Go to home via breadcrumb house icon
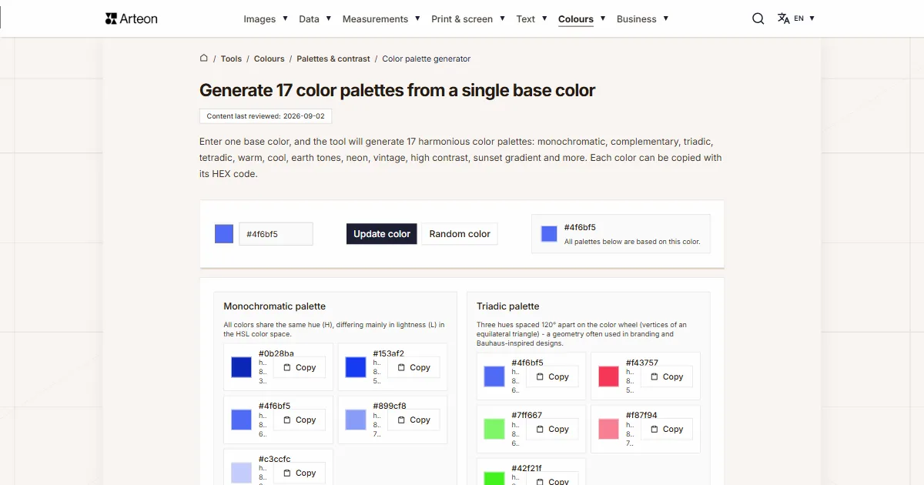Screen dimensions: 924x485 [204, 58]
